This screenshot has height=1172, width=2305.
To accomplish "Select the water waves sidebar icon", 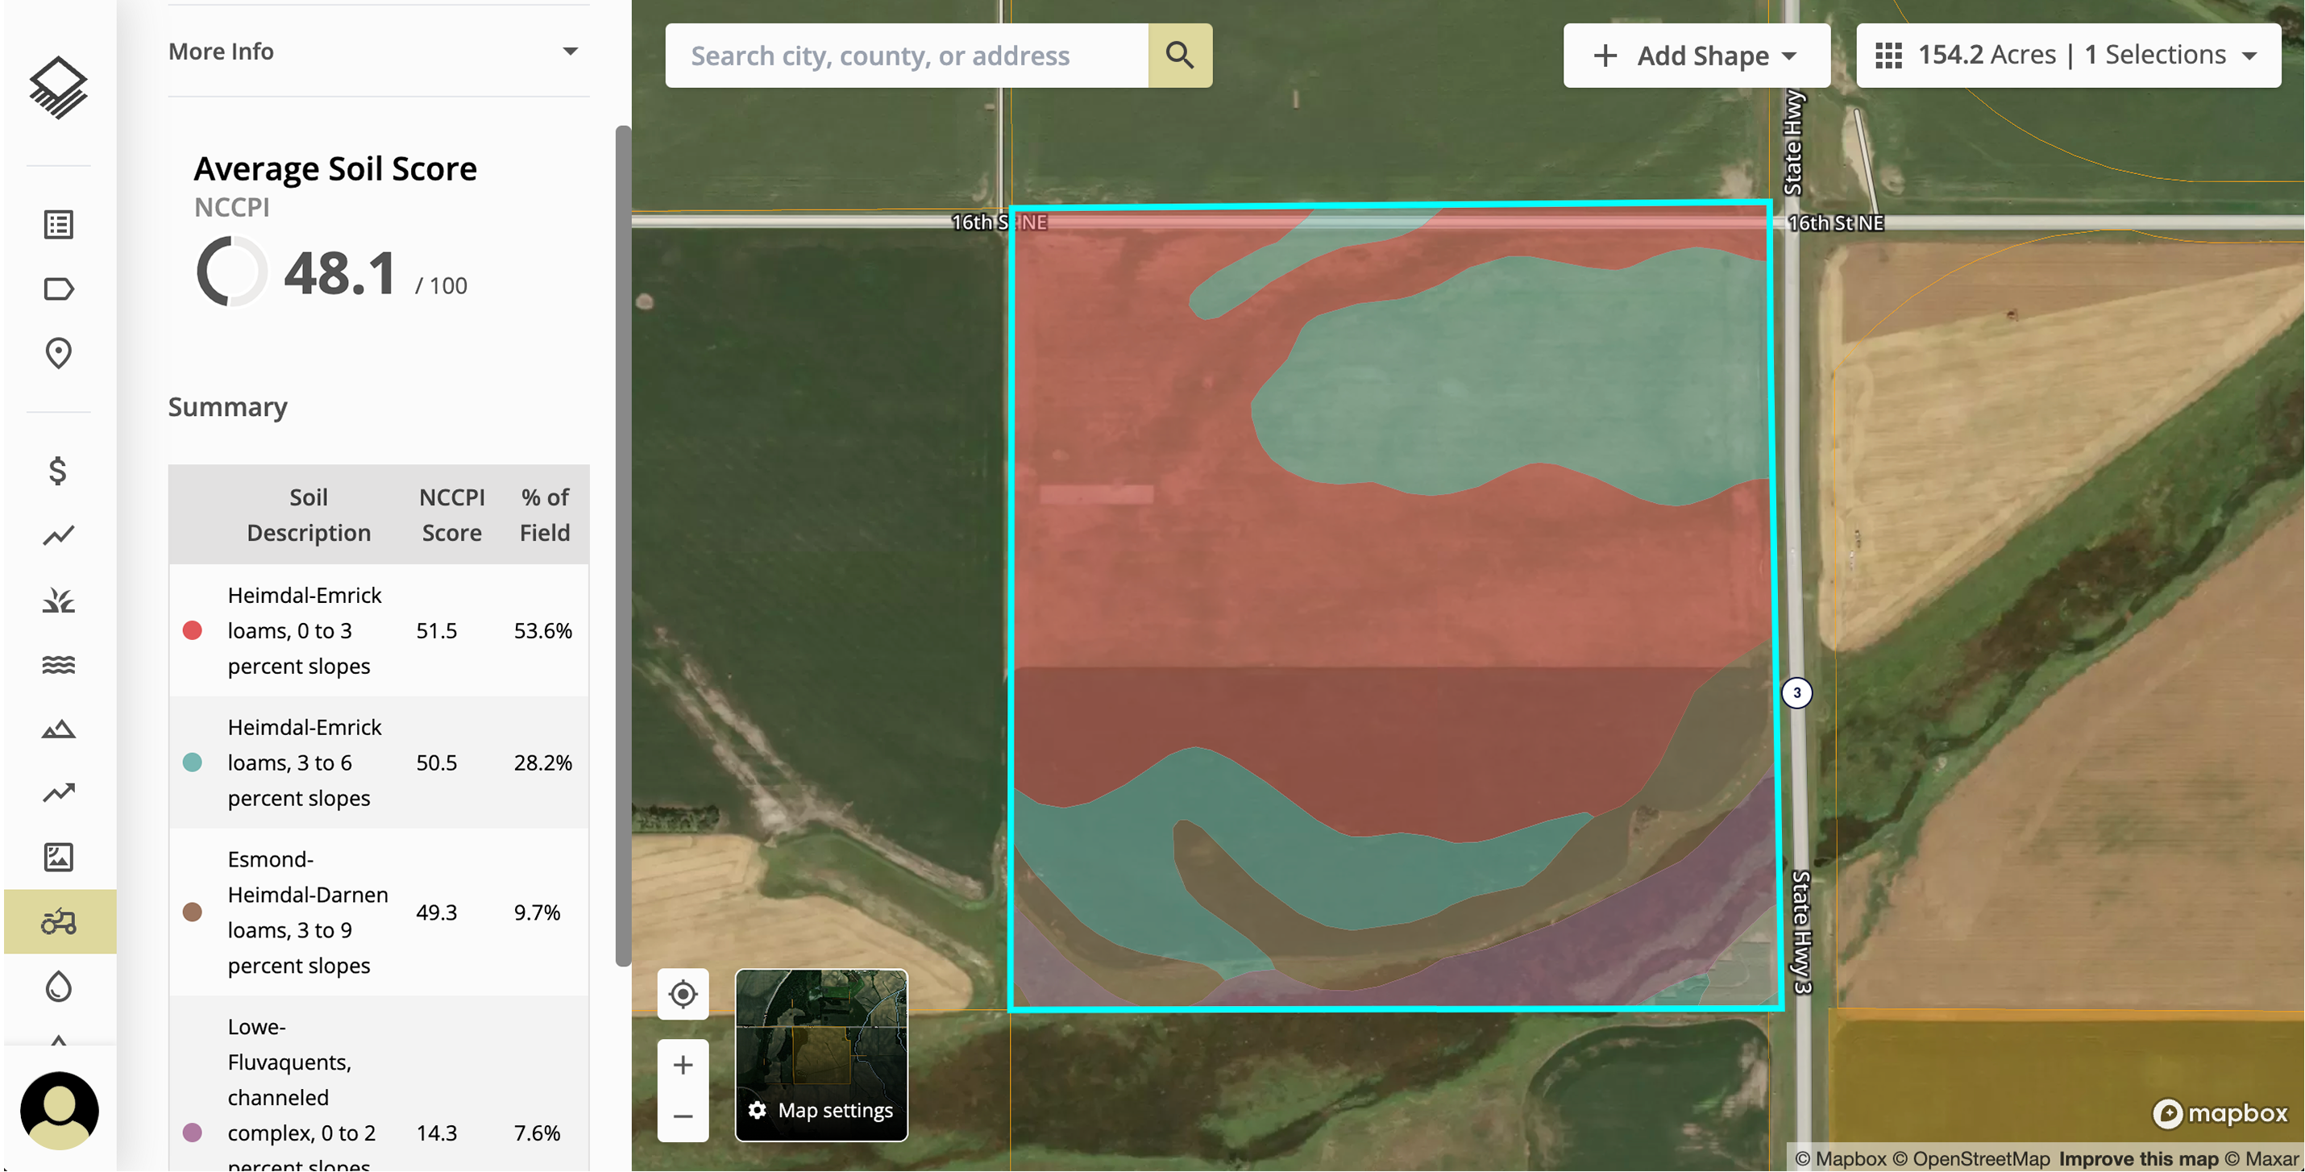I will pyautogui.click(x=58, y=665).
